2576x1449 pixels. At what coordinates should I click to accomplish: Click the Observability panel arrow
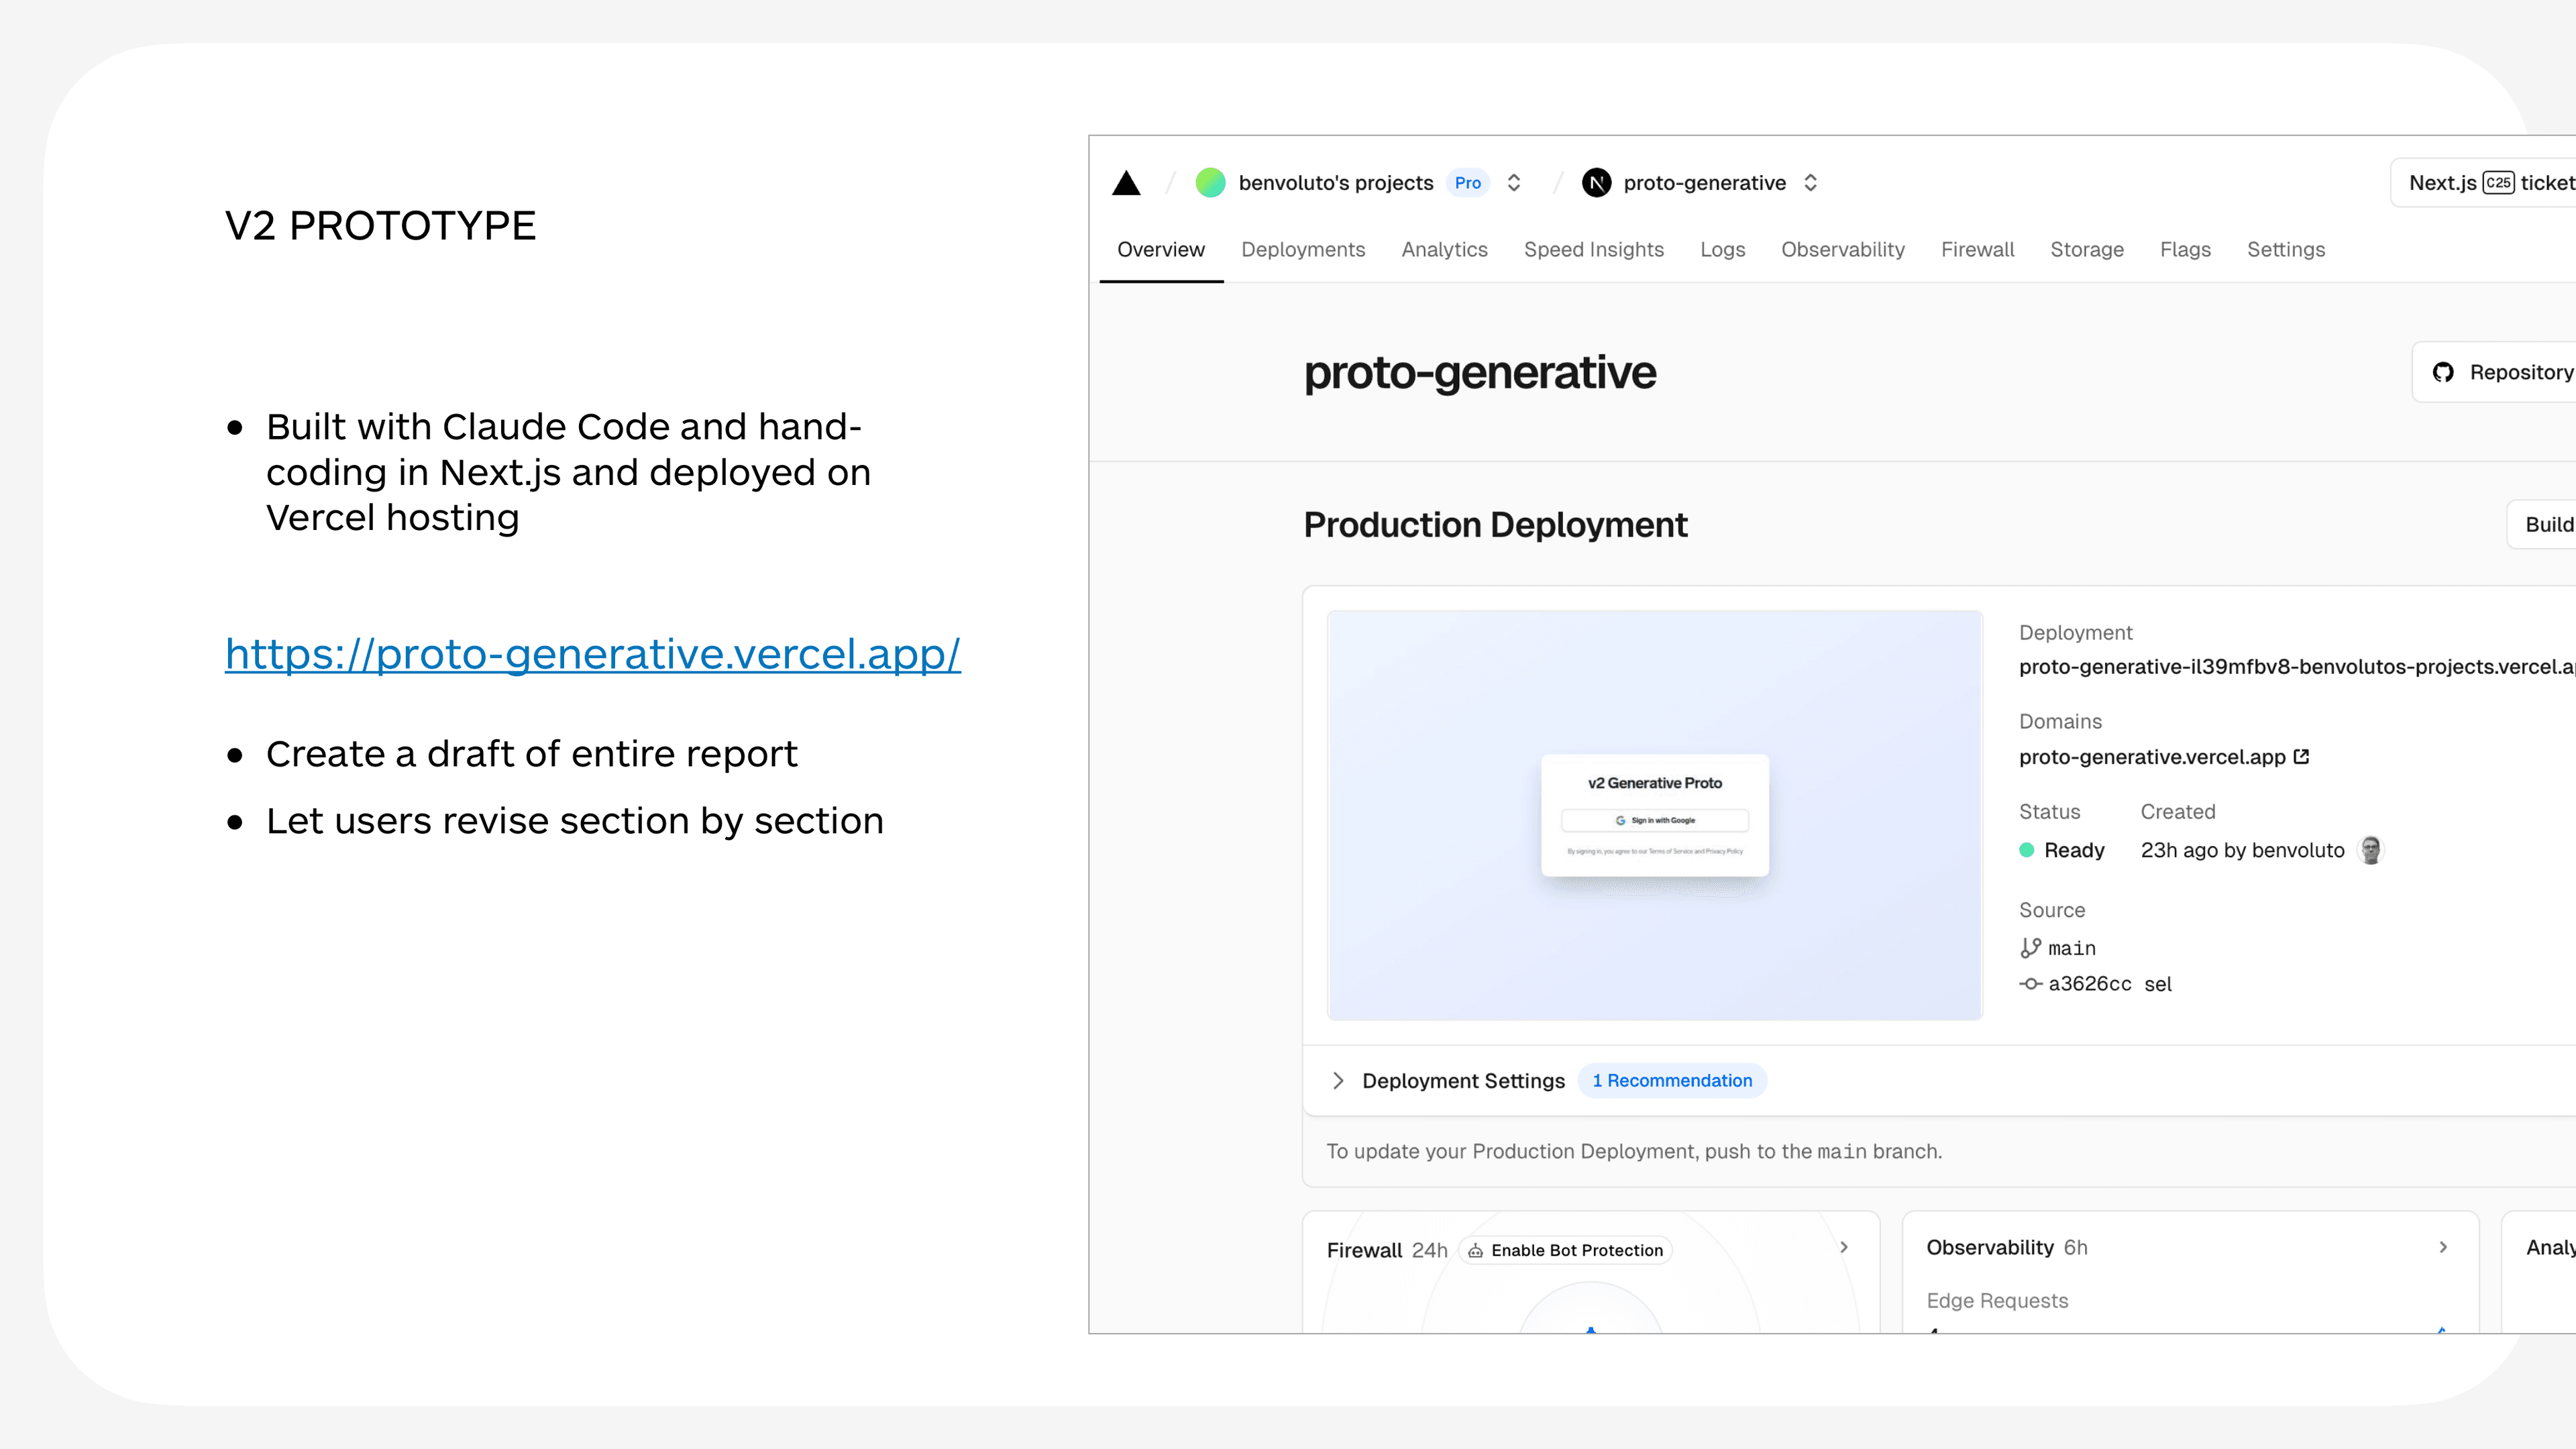[2443, 1248]
